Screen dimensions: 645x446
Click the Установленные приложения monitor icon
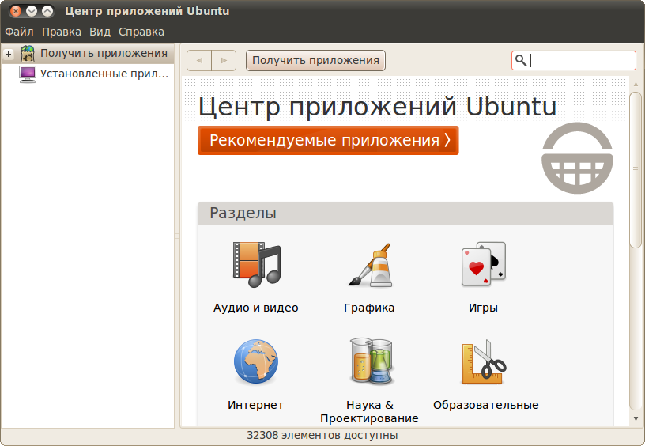click(x=27, y=74)
